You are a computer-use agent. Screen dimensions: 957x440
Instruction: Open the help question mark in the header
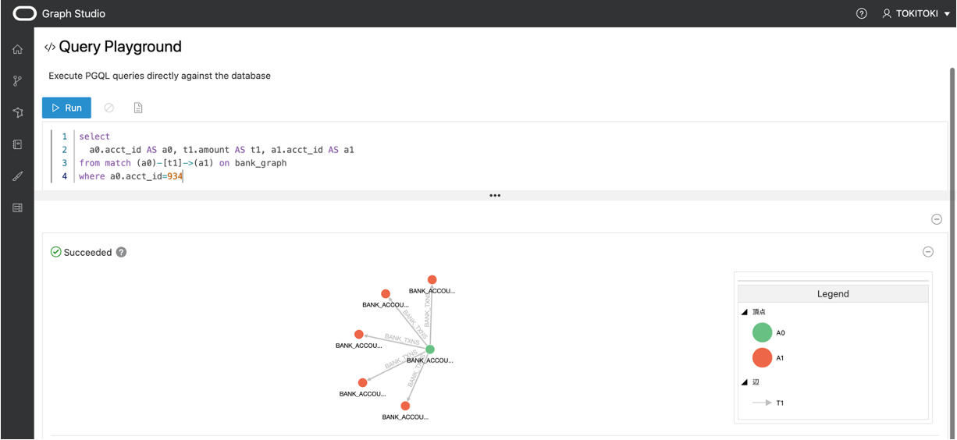(x=862, y=13)
